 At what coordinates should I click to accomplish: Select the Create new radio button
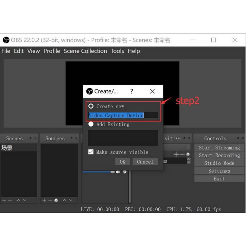pos(91,106)
